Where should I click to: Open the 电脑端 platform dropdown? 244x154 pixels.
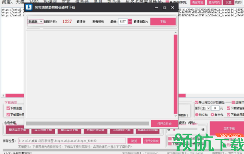pos(35,22)
